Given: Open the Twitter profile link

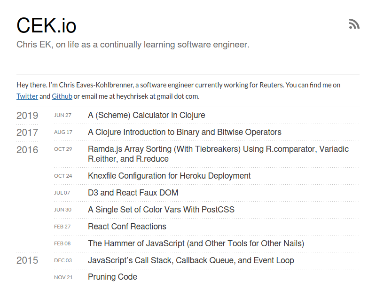Looking at the screenshot, I should [x=27, y=96].
